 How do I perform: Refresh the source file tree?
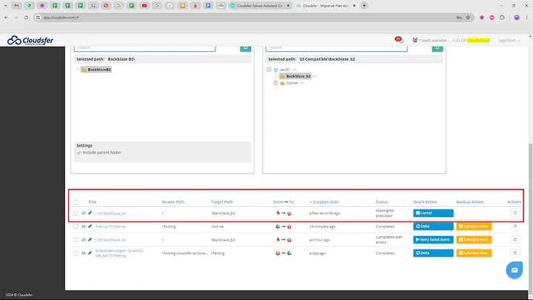[x=246, y=48]
